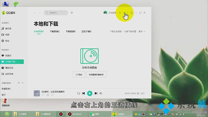
Task: Click 付费下载详情 link
Action: (x=130, y=31)
